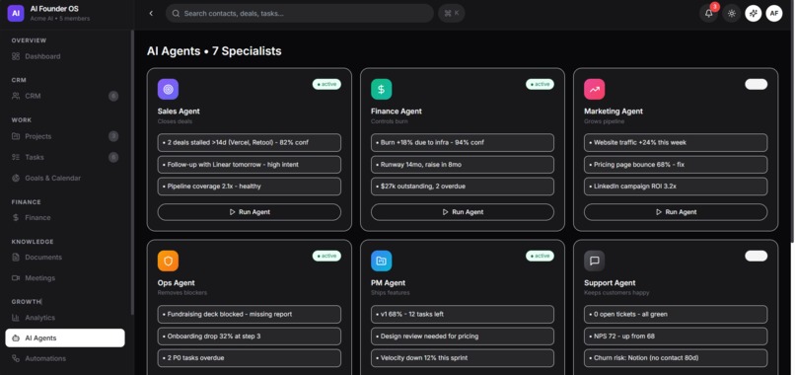Open "Burn +18% due to infra" insight

[x=463, y=142]
